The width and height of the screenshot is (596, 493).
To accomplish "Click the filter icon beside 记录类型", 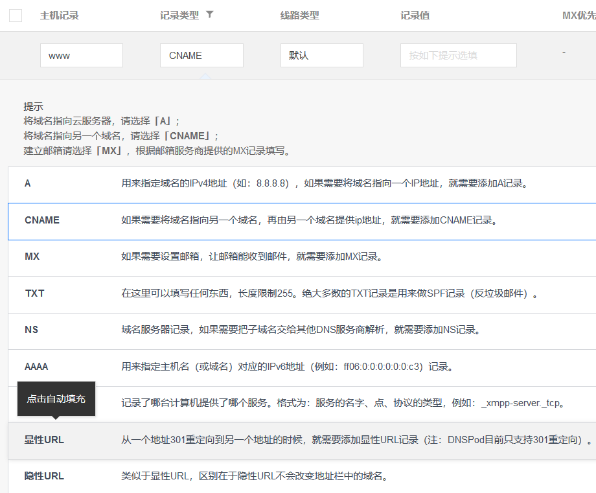I will point(209,15).
